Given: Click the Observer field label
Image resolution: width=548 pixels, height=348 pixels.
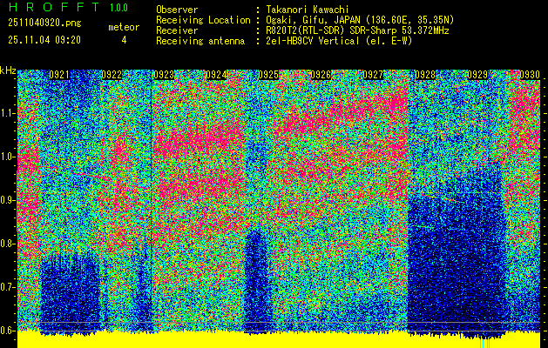Looking at the screenshot, I should 177,10.
